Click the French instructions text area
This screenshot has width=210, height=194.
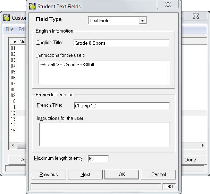click(104, 134)
